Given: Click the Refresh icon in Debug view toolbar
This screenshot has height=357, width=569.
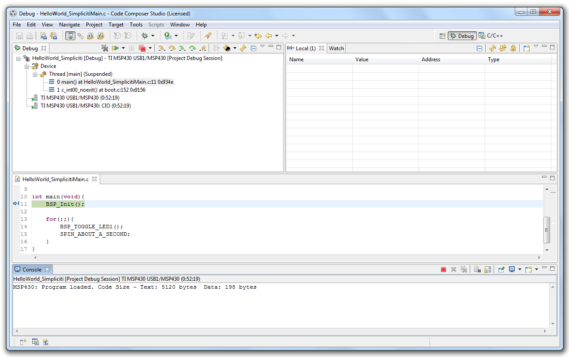Looking at the screenshot, I should coord(243,48).
